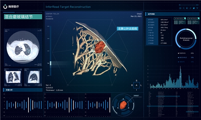Viewport: 201px width, 120px height.
Task: Click the highlighted slice marker on vertical slider
Action: pos(51,63)
